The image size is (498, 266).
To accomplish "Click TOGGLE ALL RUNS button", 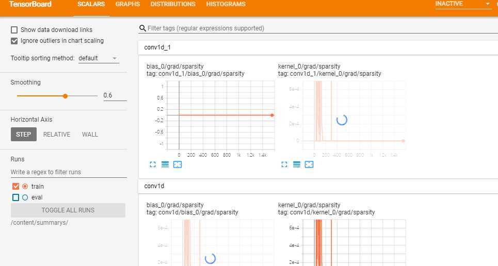I will (68, 210).
